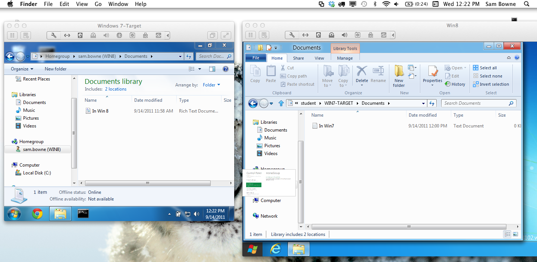
Task: Open the view options dropdown in Windows 7 Explorer
Action: click(200, 69)
